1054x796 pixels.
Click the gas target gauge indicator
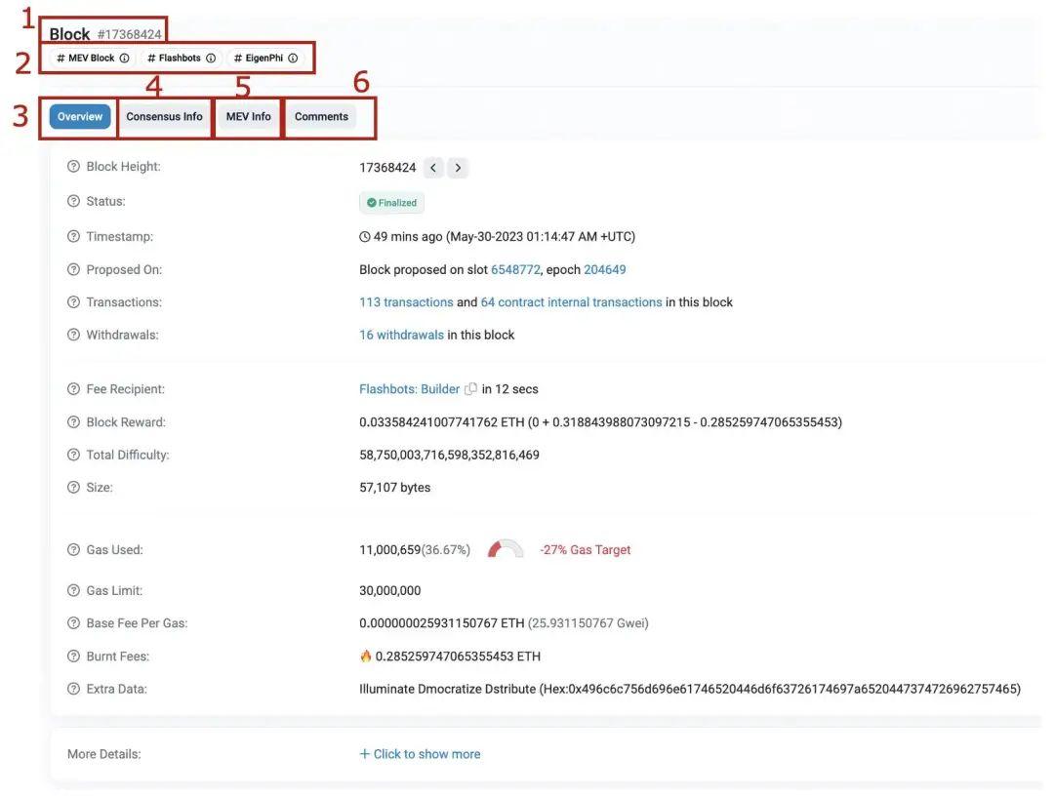pos(504,547)
